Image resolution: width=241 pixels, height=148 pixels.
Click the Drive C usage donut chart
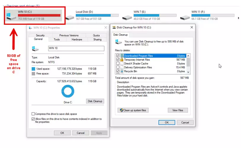click(68, 91)
